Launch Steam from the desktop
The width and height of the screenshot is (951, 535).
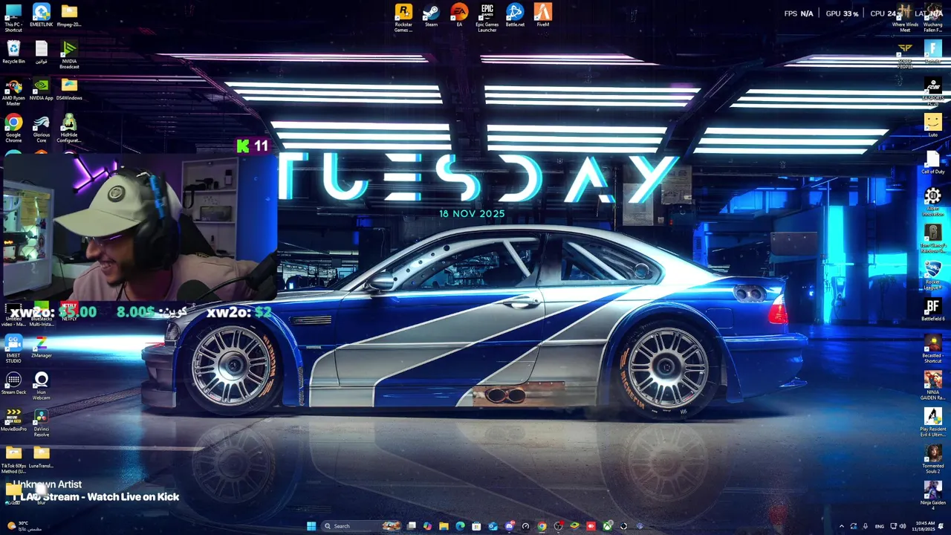(x=431, y=16)
